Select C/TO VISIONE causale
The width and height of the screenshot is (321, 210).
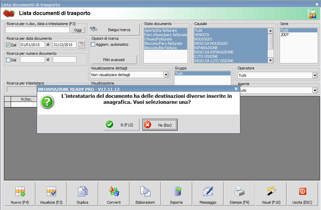pos(231,56)
